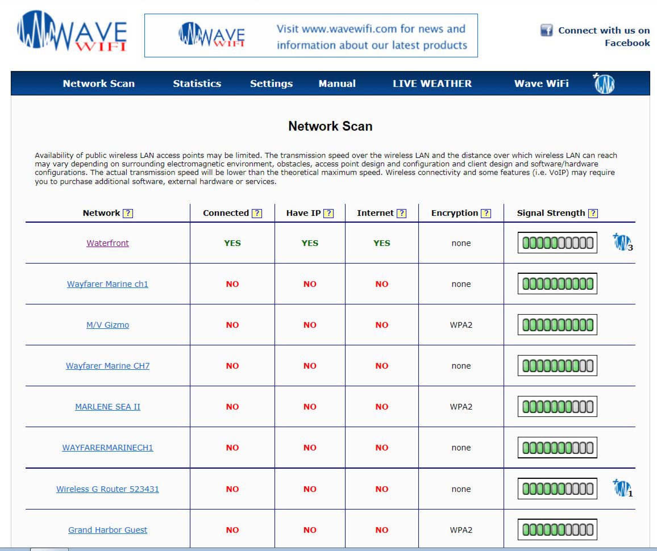
Task: Open help icon beside Network column
Action: (x=128, y=213)
